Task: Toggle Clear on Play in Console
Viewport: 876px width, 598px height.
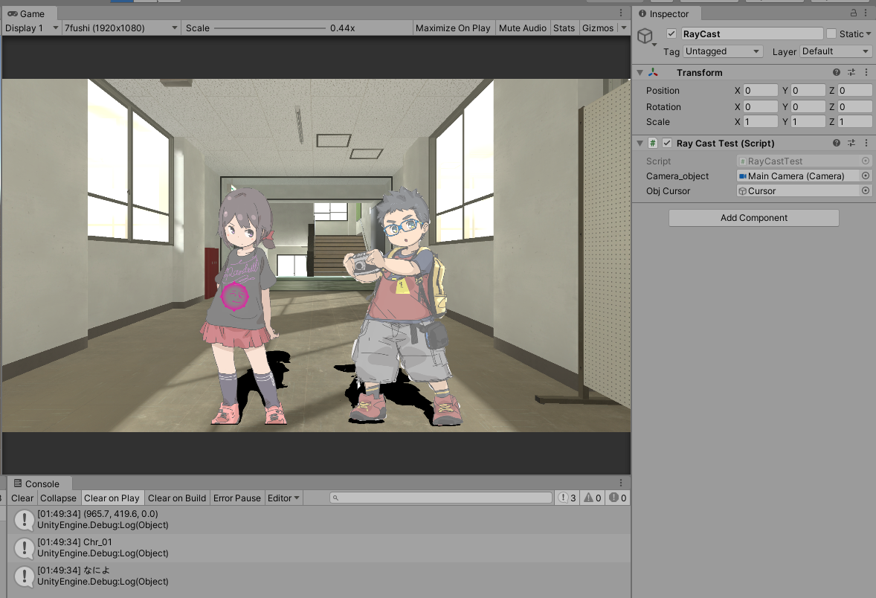Action: 112,498
